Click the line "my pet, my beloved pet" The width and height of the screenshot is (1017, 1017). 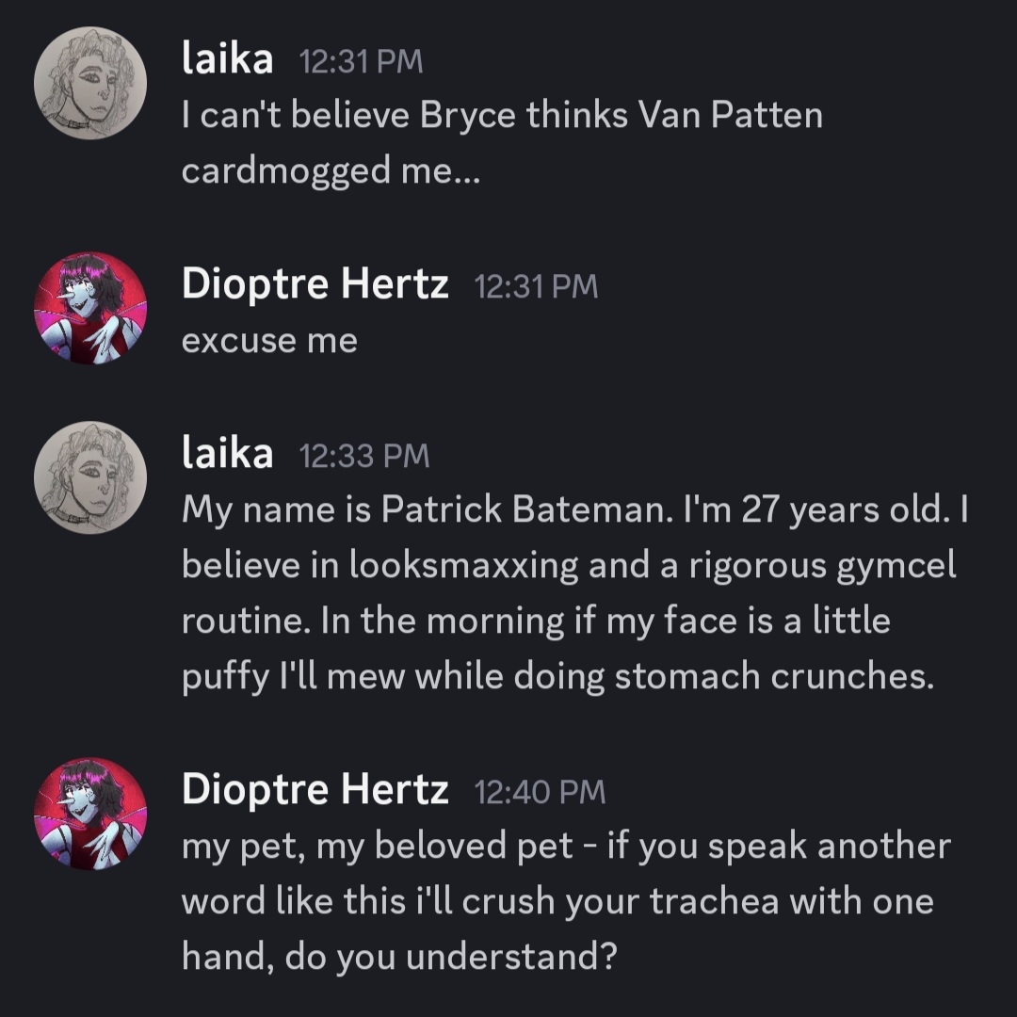point(565,846)
